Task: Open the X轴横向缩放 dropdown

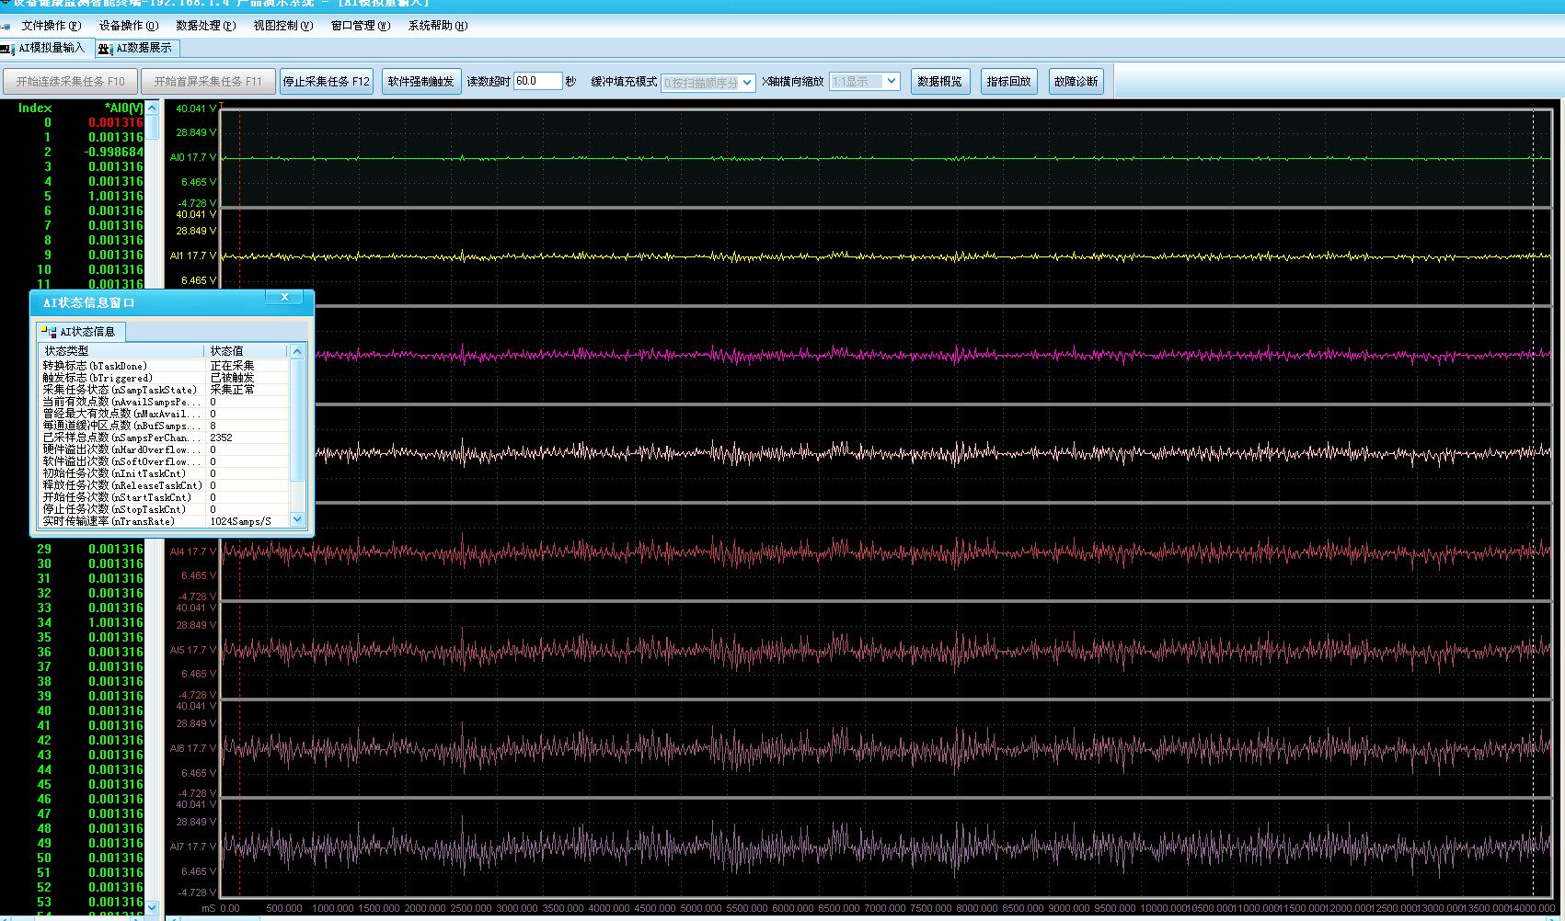Action: pos(891,82)
